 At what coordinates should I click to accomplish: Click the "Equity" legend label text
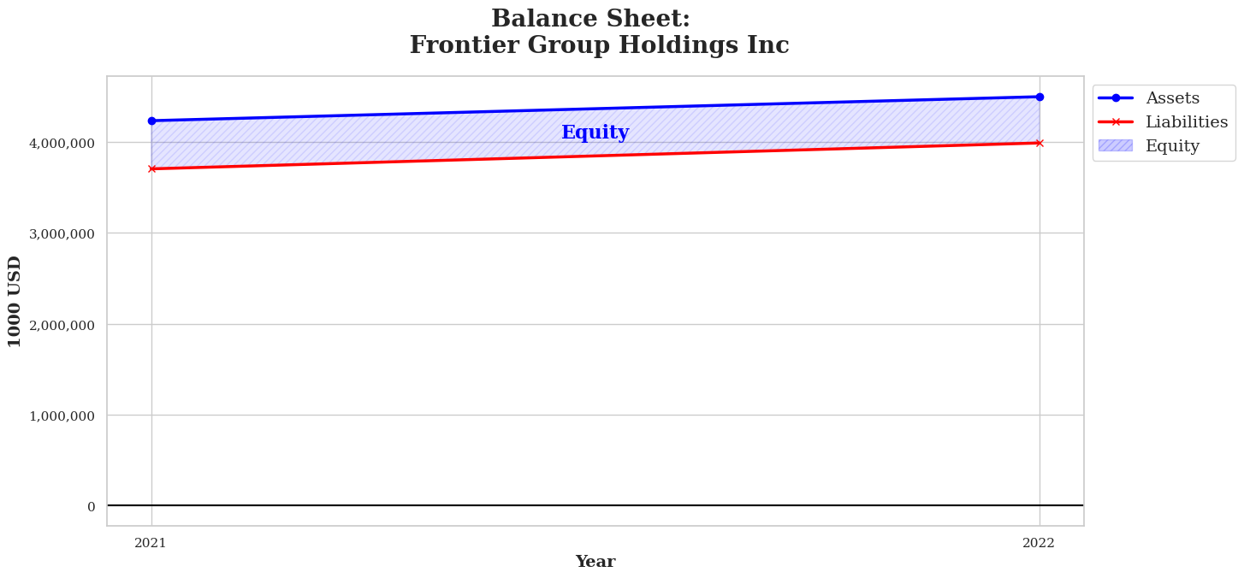[x=1172, y=146]
